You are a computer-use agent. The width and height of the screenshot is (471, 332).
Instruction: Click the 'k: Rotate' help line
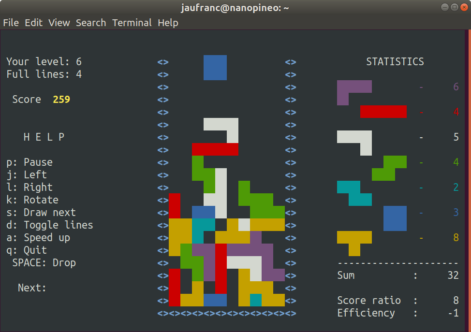tap(32, 200)
